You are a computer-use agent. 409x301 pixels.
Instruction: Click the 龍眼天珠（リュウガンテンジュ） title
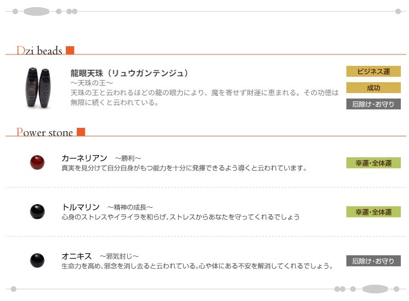coord(130,72)
